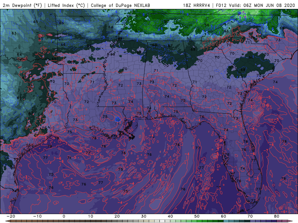Click the 60 label on the color scale

(223, 216)
